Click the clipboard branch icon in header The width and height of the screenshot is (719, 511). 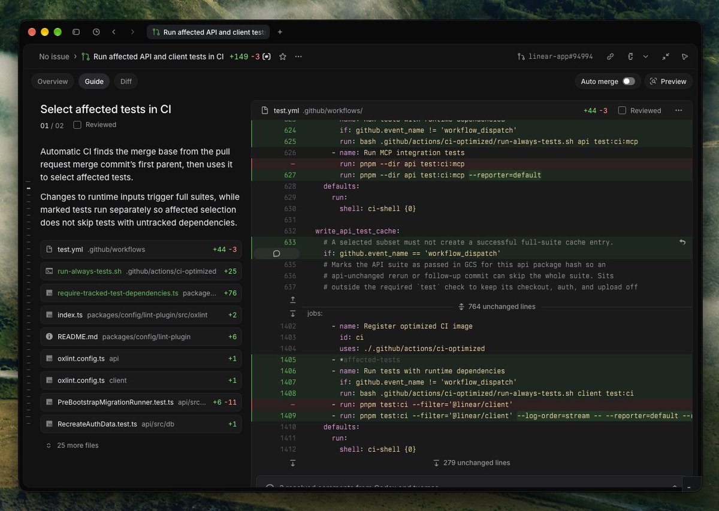click(x=630, y=56)
